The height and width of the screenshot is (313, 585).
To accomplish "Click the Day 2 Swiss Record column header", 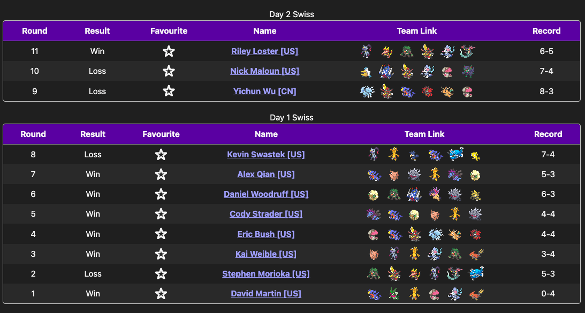I will tap(546, 31).
